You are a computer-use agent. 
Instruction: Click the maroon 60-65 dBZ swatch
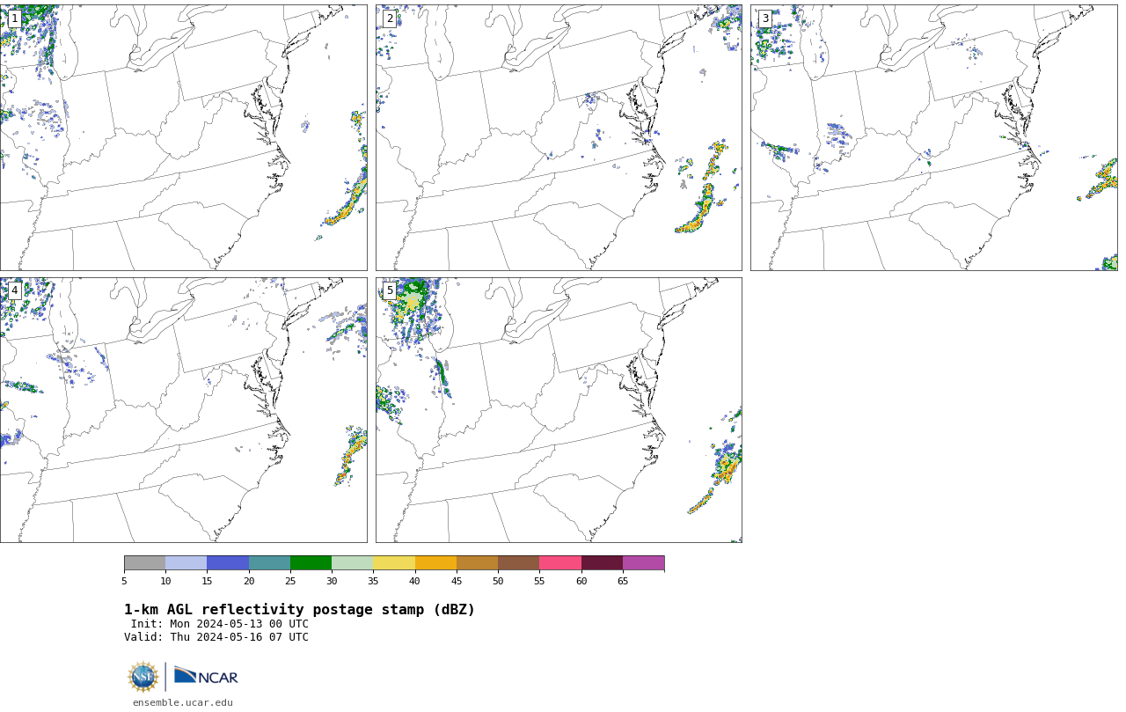click(x=602, y=563)
